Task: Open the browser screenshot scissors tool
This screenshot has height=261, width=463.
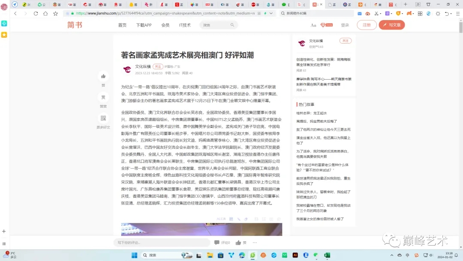Action: pos(376,13)
